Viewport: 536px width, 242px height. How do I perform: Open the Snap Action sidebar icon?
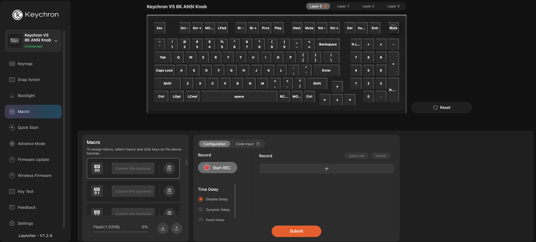12,79
